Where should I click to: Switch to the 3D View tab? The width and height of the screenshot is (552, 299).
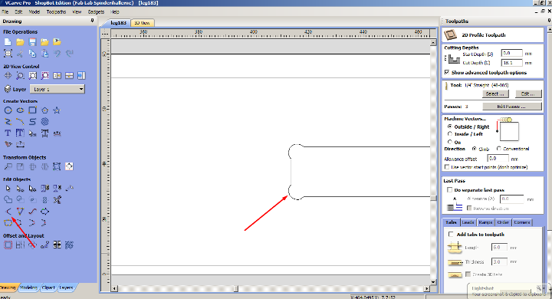tap(143, 23)
